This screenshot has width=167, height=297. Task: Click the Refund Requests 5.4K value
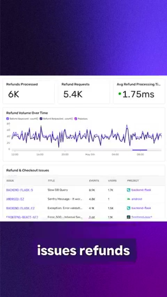pos(73,94)
